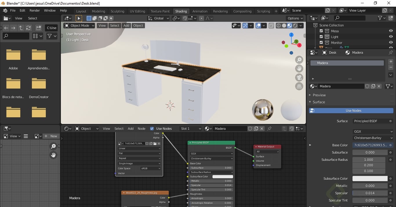Enable the snapping magnet icon
Viewport: 396px width, 207px height.
pyautogui.click(x=185, y=18)
